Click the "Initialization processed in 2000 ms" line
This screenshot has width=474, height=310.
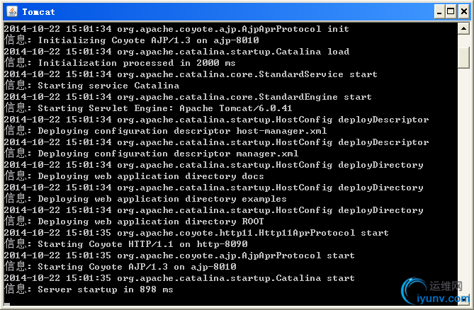point(120,63)
